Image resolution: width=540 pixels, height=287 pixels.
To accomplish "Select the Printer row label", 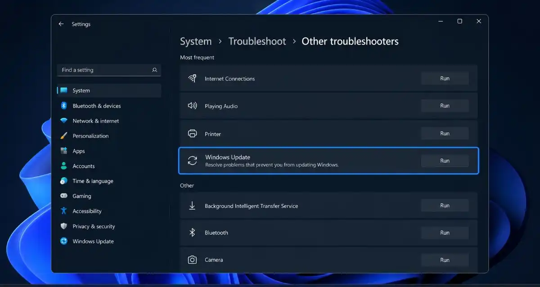I will [x=213, y=134].
